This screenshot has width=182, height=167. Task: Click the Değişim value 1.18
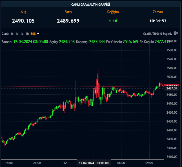113,21
